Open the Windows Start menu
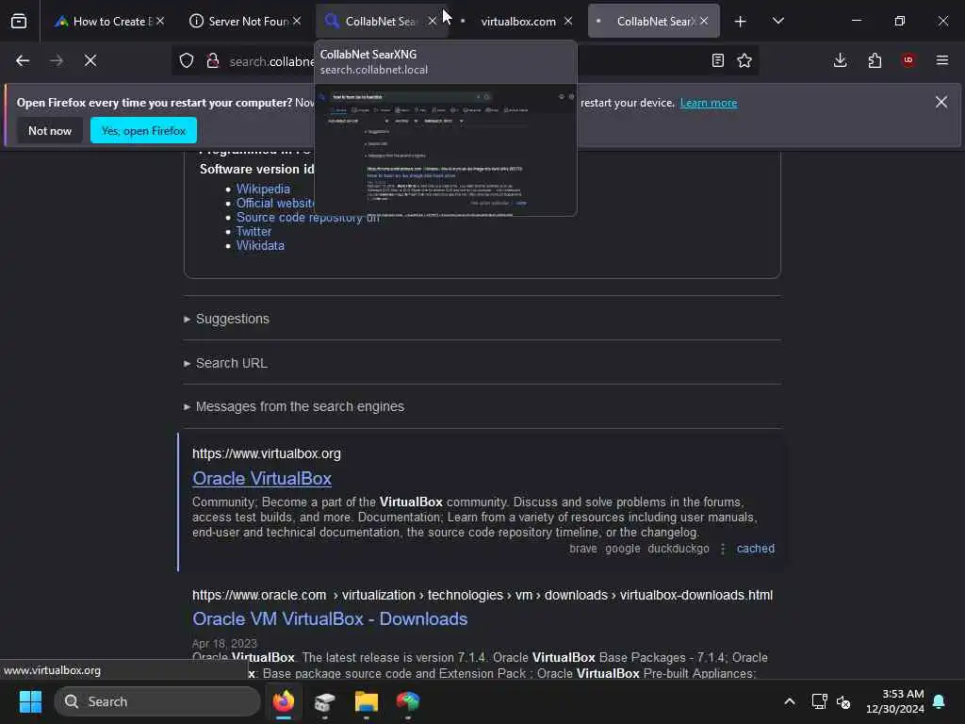 [x=30, y=701]
